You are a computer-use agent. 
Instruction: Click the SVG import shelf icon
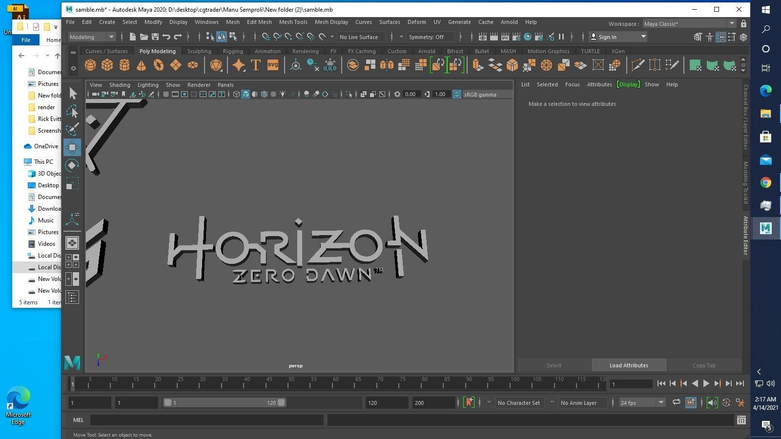pyautogui.click(x=272, y=65)
